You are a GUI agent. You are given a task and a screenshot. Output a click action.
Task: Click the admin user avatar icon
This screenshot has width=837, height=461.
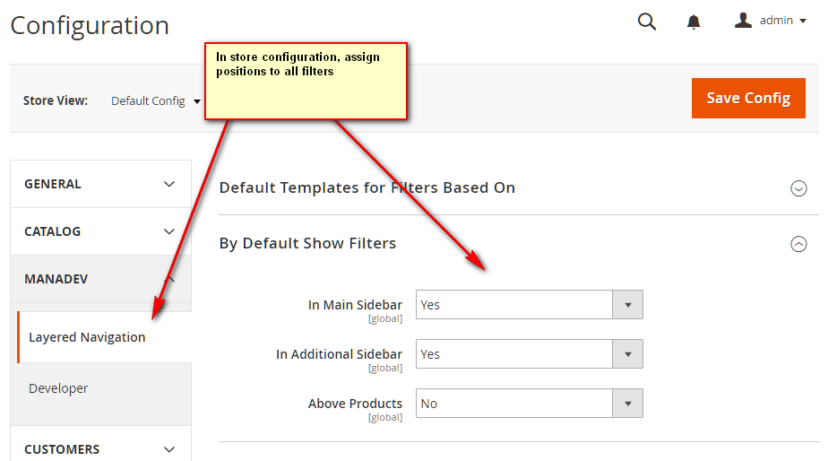tap(743, 20)
